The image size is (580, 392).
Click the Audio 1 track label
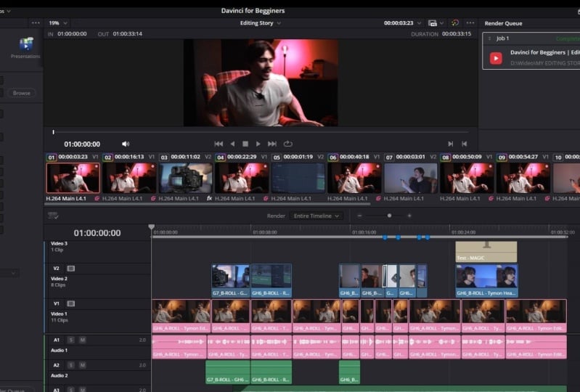point(60,350)
